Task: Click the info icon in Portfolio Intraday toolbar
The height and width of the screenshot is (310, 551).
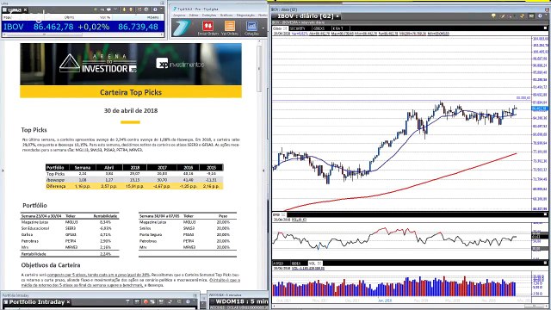Action: (189, 302)
